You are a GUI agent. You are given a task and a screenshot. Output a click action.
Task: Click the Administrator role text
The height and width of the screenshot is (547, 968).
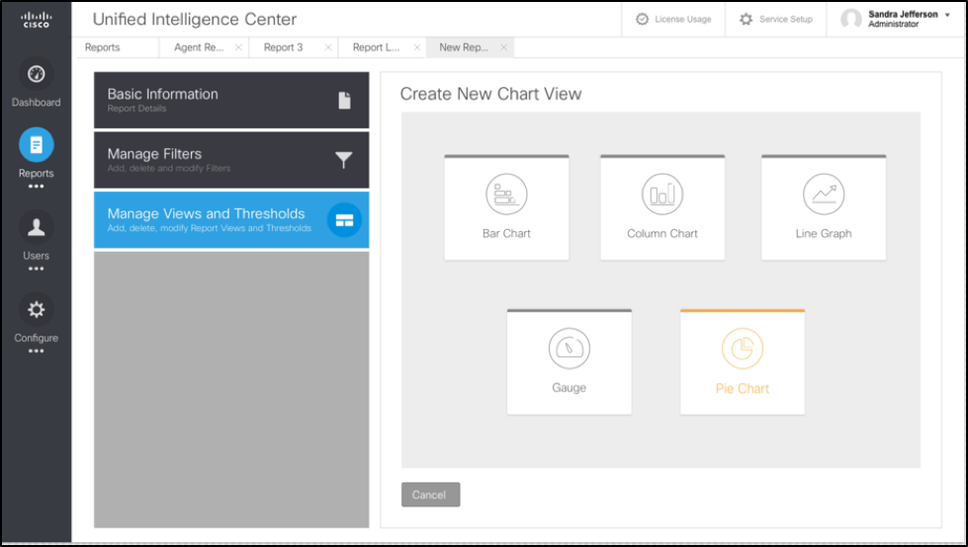point(893,25)
